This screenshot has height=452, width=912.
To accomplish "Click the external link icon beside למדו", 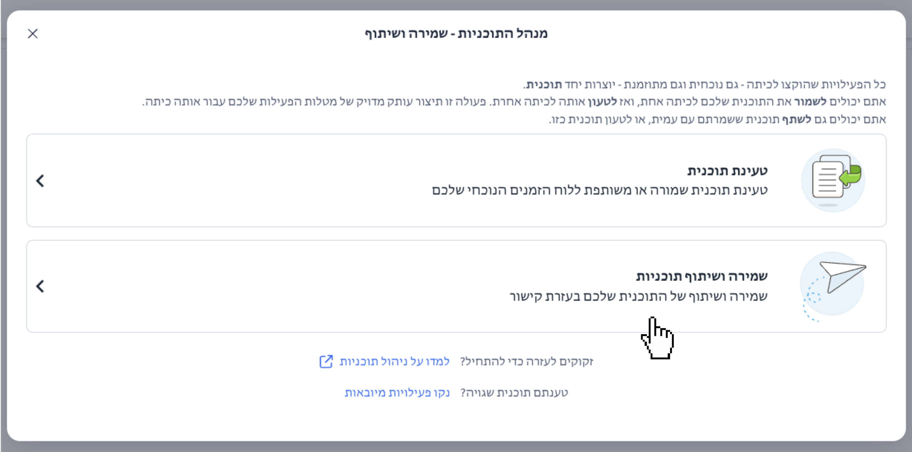I will point(326,362).
